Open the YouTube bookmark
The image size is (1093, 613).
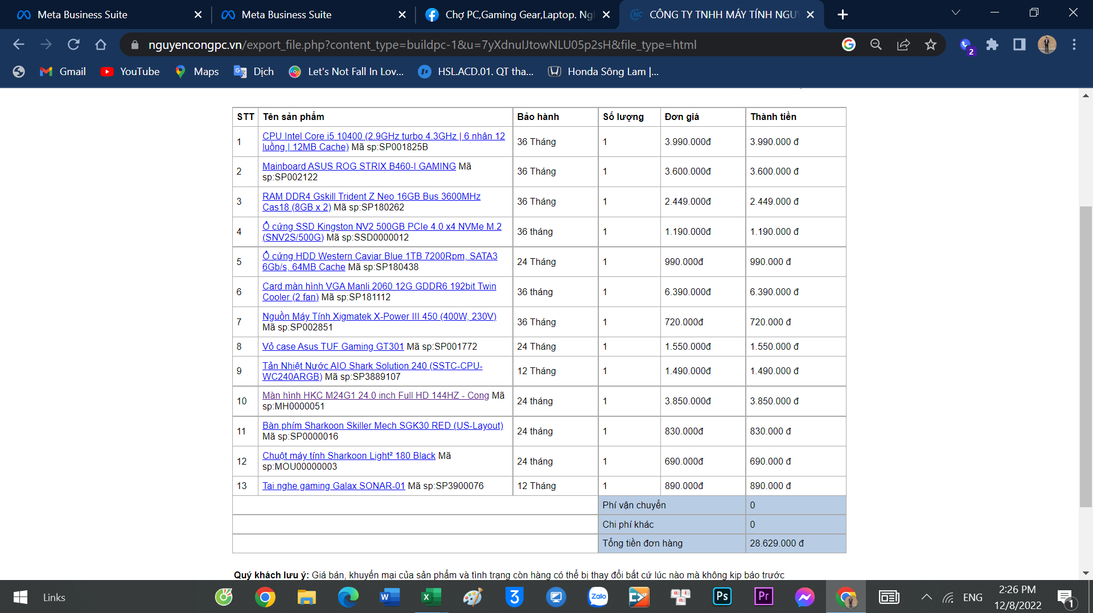(x=130, y=72)
